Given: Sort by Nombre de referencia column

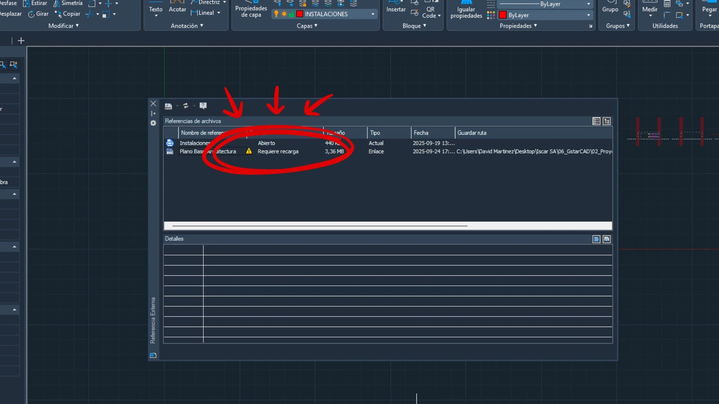Looking at the screenshot, I should tap(212, 133).
